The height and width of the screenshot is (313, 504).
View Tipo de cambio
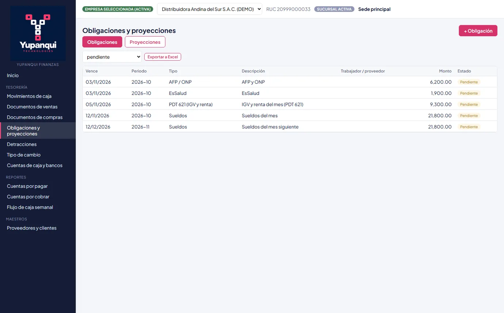click(24, 155)
